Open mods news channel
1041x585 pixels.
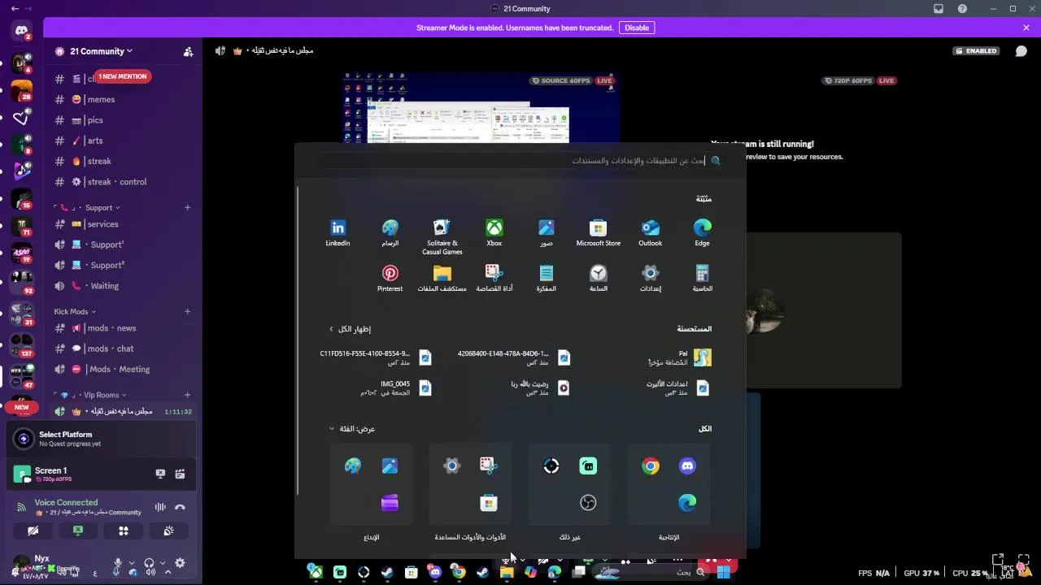[111, 328]
